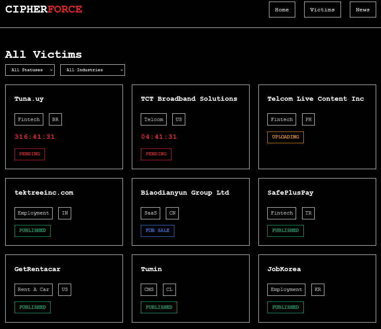Click the countdown timer on Tuna.uy
The height and width of the screenshot is (329, 381).
tap(35, 137)
